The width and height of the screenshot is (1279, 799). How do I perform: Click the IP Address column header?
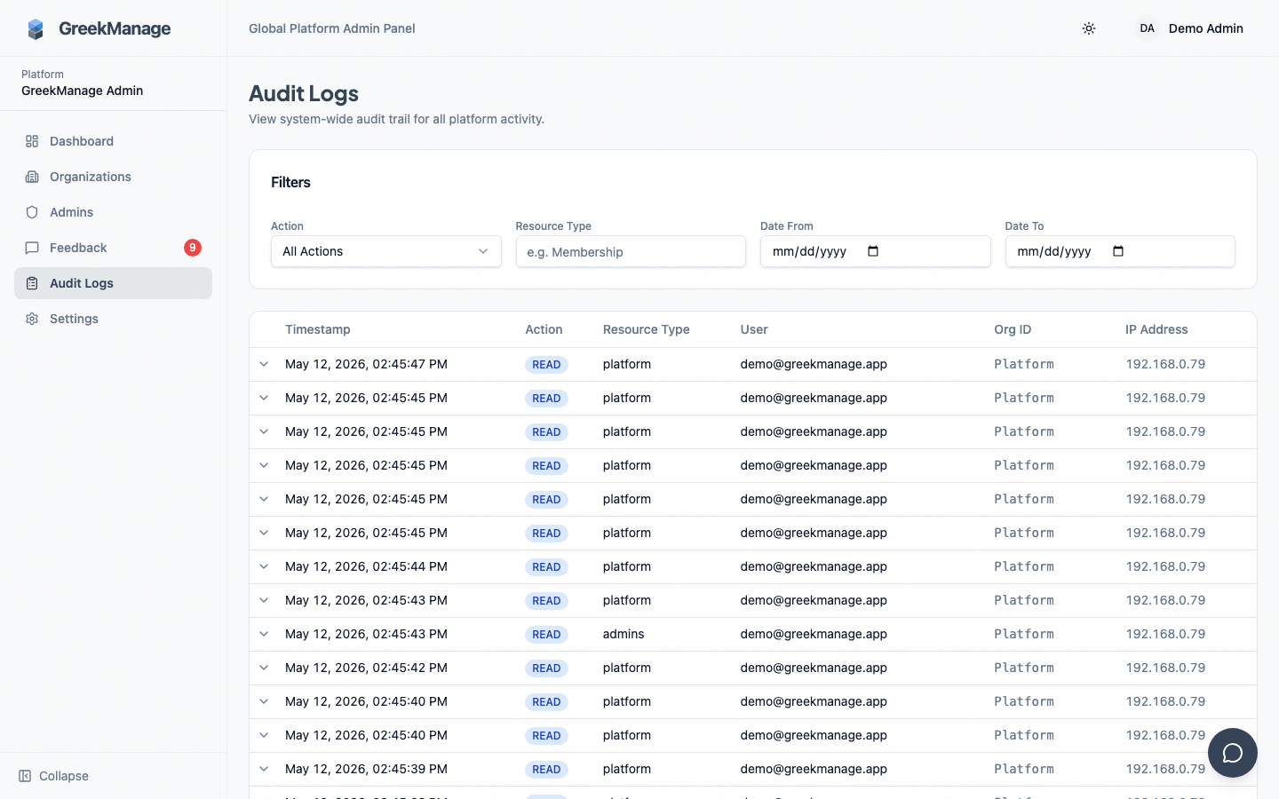point(1156,329)
